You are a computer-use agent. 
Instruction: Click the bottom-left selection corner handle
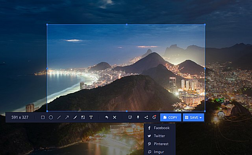pos(47,111)
